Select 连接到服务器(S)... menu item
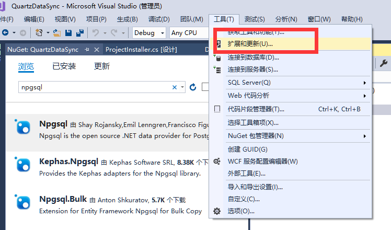 (291, 70)
